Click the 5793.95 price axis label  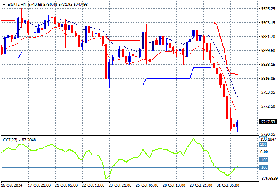(268, 92)
